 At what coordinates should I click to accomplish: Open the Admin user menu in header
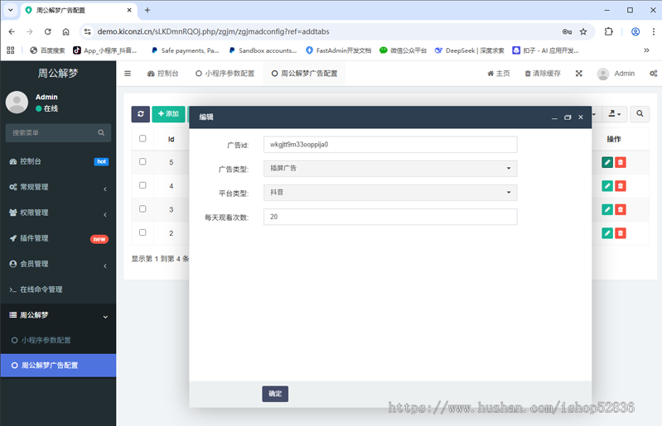[616, 74]
